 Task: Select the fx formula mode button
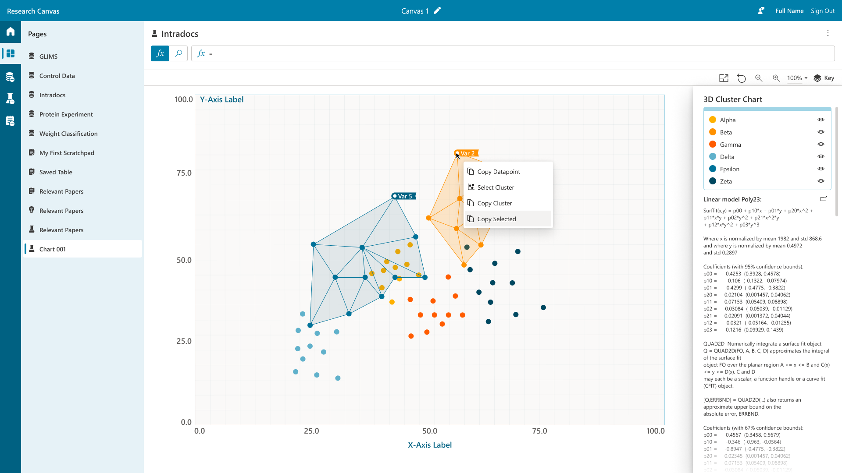click(x=160, y=53)
